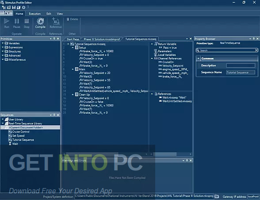Expand the Advanced primitives folder
260x200 pixels.
(3, 55)
